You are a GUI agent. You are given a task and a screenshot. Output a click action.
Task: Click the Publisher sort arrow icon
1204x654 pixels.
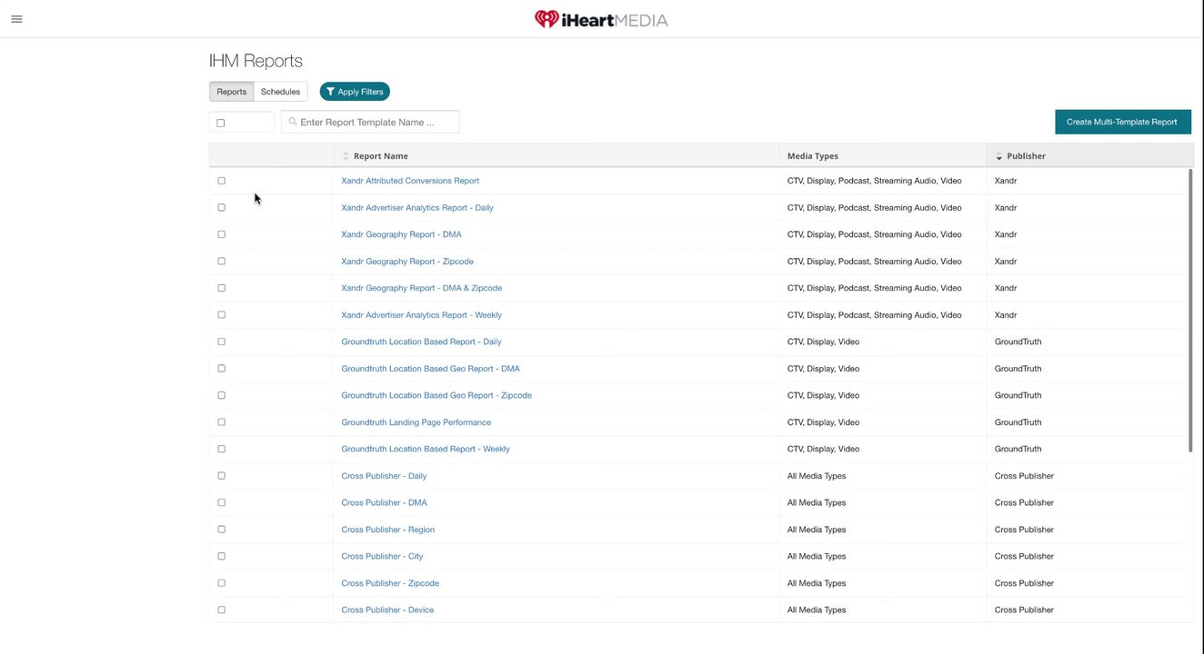point(998,156)
